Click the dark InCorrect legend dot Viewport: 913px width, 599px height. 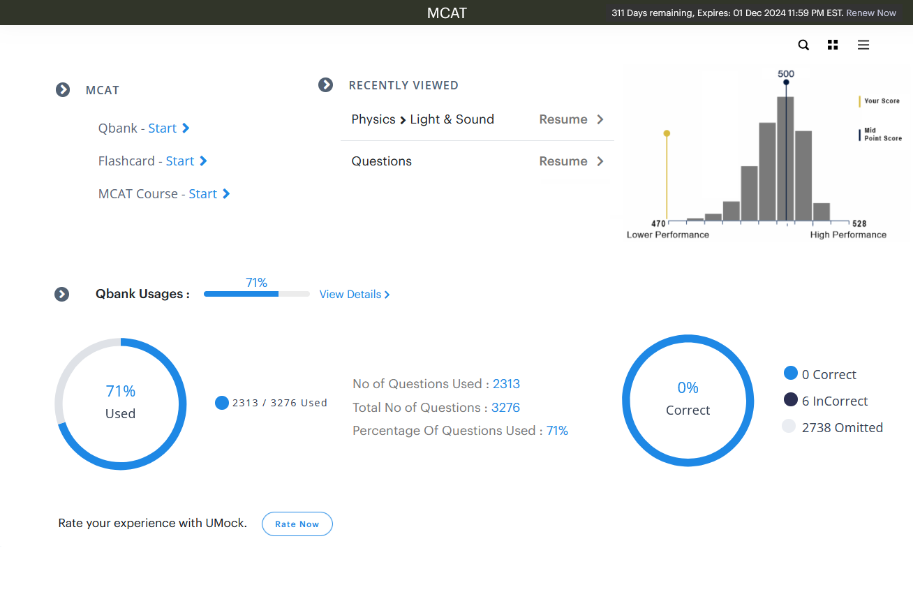pyautogui.click(x=791, y=399)
